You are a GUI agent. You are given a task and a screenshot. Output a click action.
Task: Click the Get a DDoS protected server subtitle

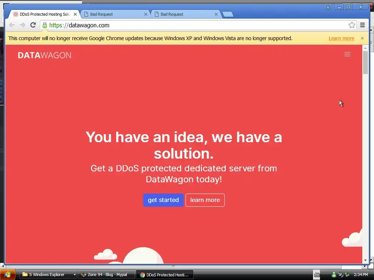click(x=184, y=174)
